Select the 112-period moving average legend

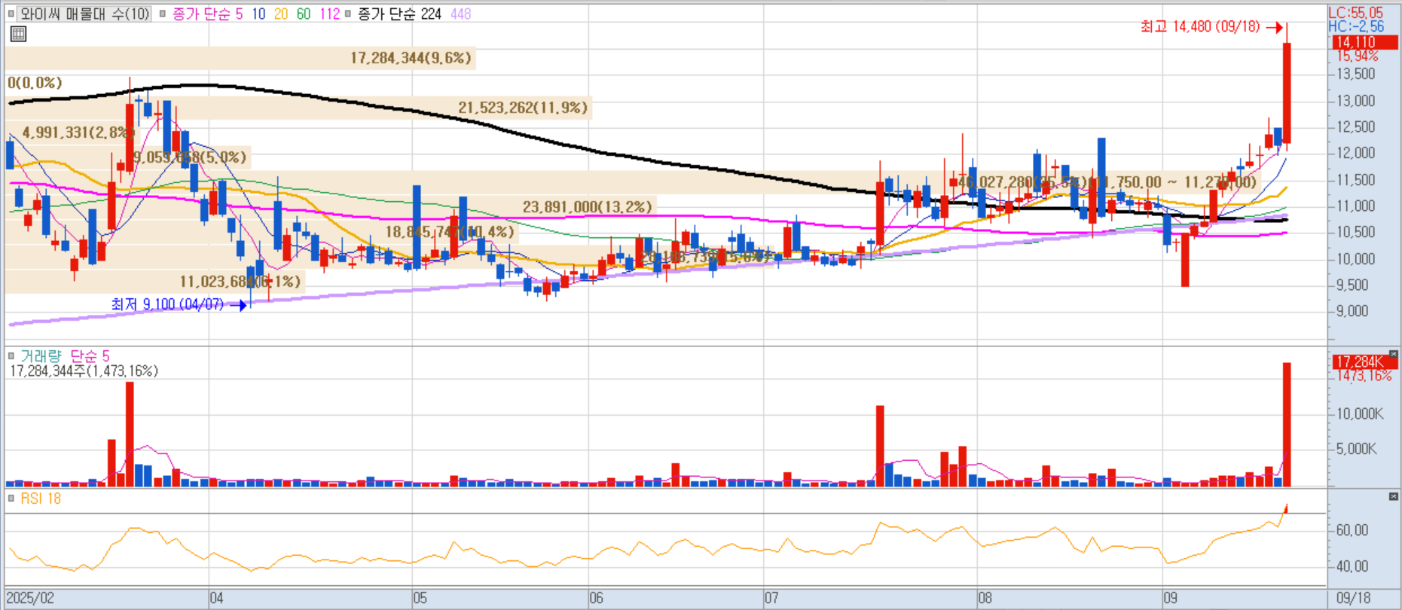tap(329, 14)
